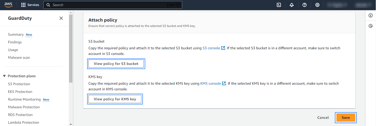The height and width of the screenshot is (126, 376).
Task: Open the Malware scan page
Action: click(19, 57)
